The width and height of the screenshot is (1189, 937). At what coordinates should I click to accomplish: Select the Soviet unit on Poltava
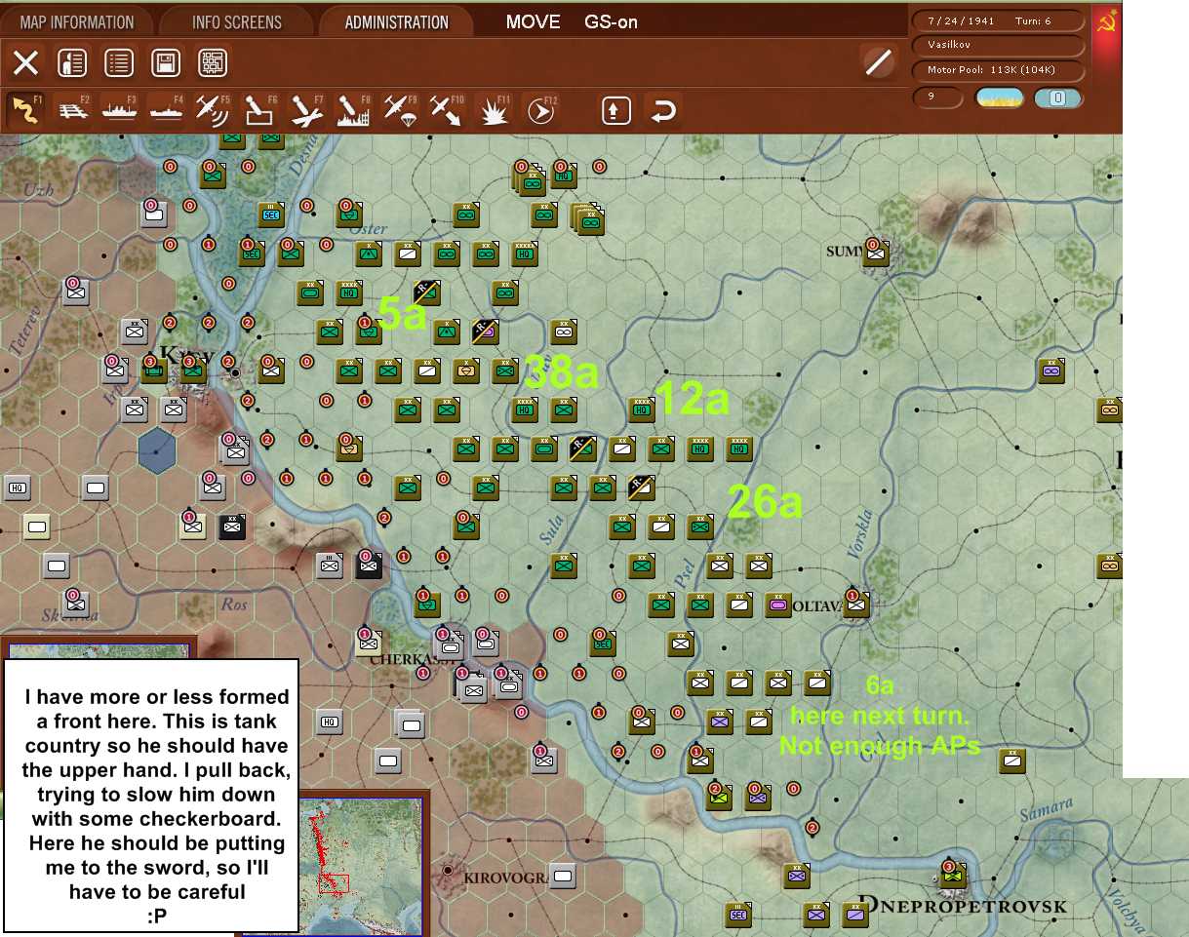point(856,605)
